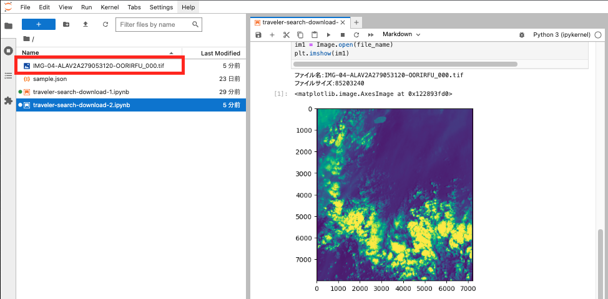
Task: Click the root folder breadcrumb icon
Action: pyautogui.click(x=26, y=39)
